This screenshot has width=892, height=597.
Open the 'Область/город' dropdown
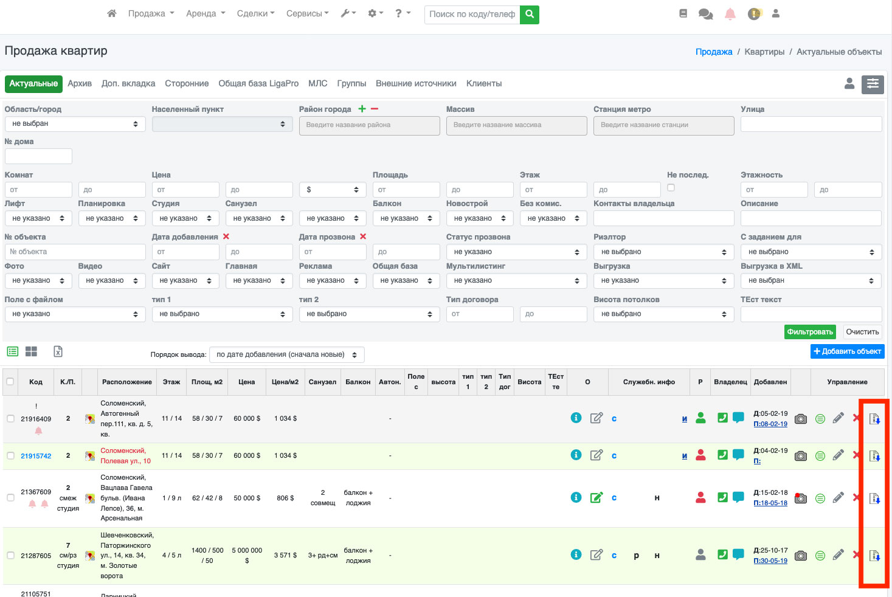point(75,124)
